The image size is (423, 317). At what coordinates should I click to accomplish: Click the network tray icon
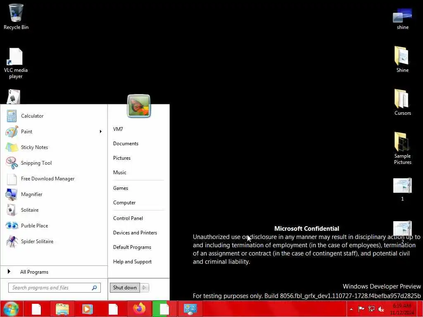(x=371, y=309)
